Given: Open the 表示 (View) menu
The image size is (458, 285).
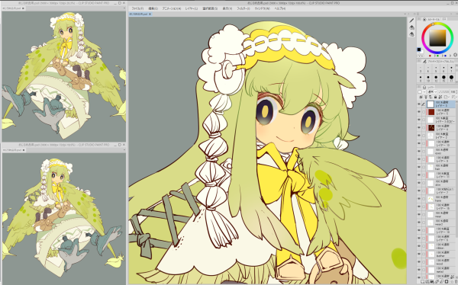Looking at the screenshot, I should tap(227, 8).
